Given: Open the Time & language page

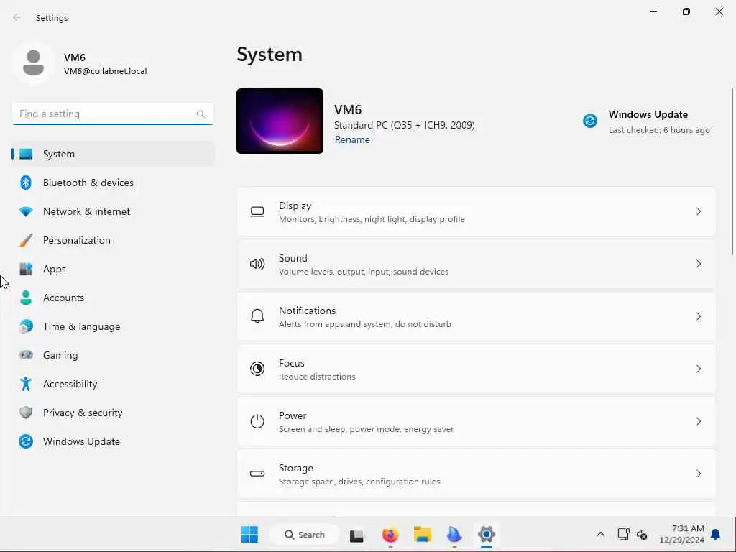Looking at the screenshot, I should pyautogui.click(x=113, y=326).
